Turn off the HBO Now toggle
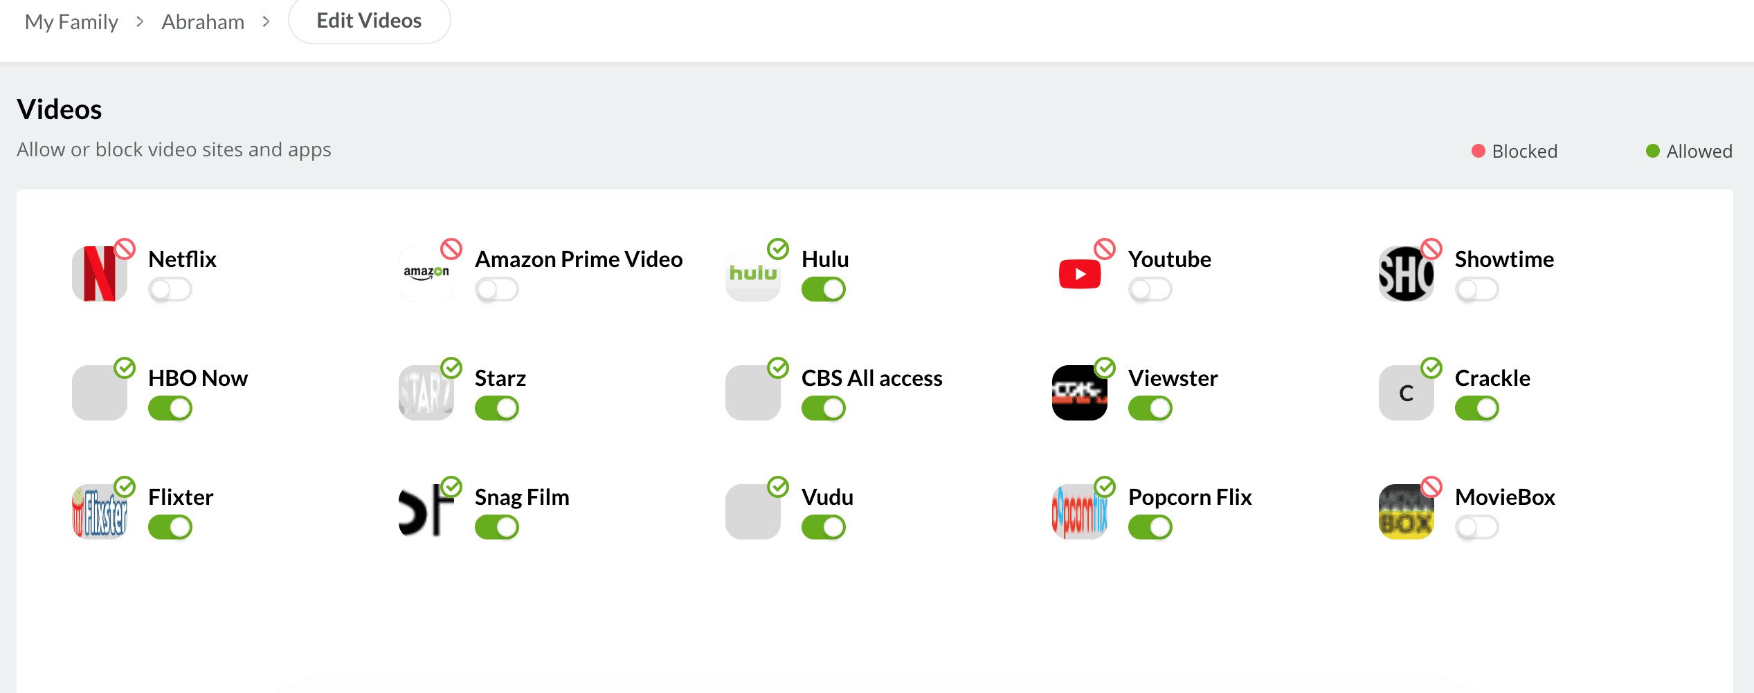This screenshot has height=693, width=1754. [x=170, y=408]
